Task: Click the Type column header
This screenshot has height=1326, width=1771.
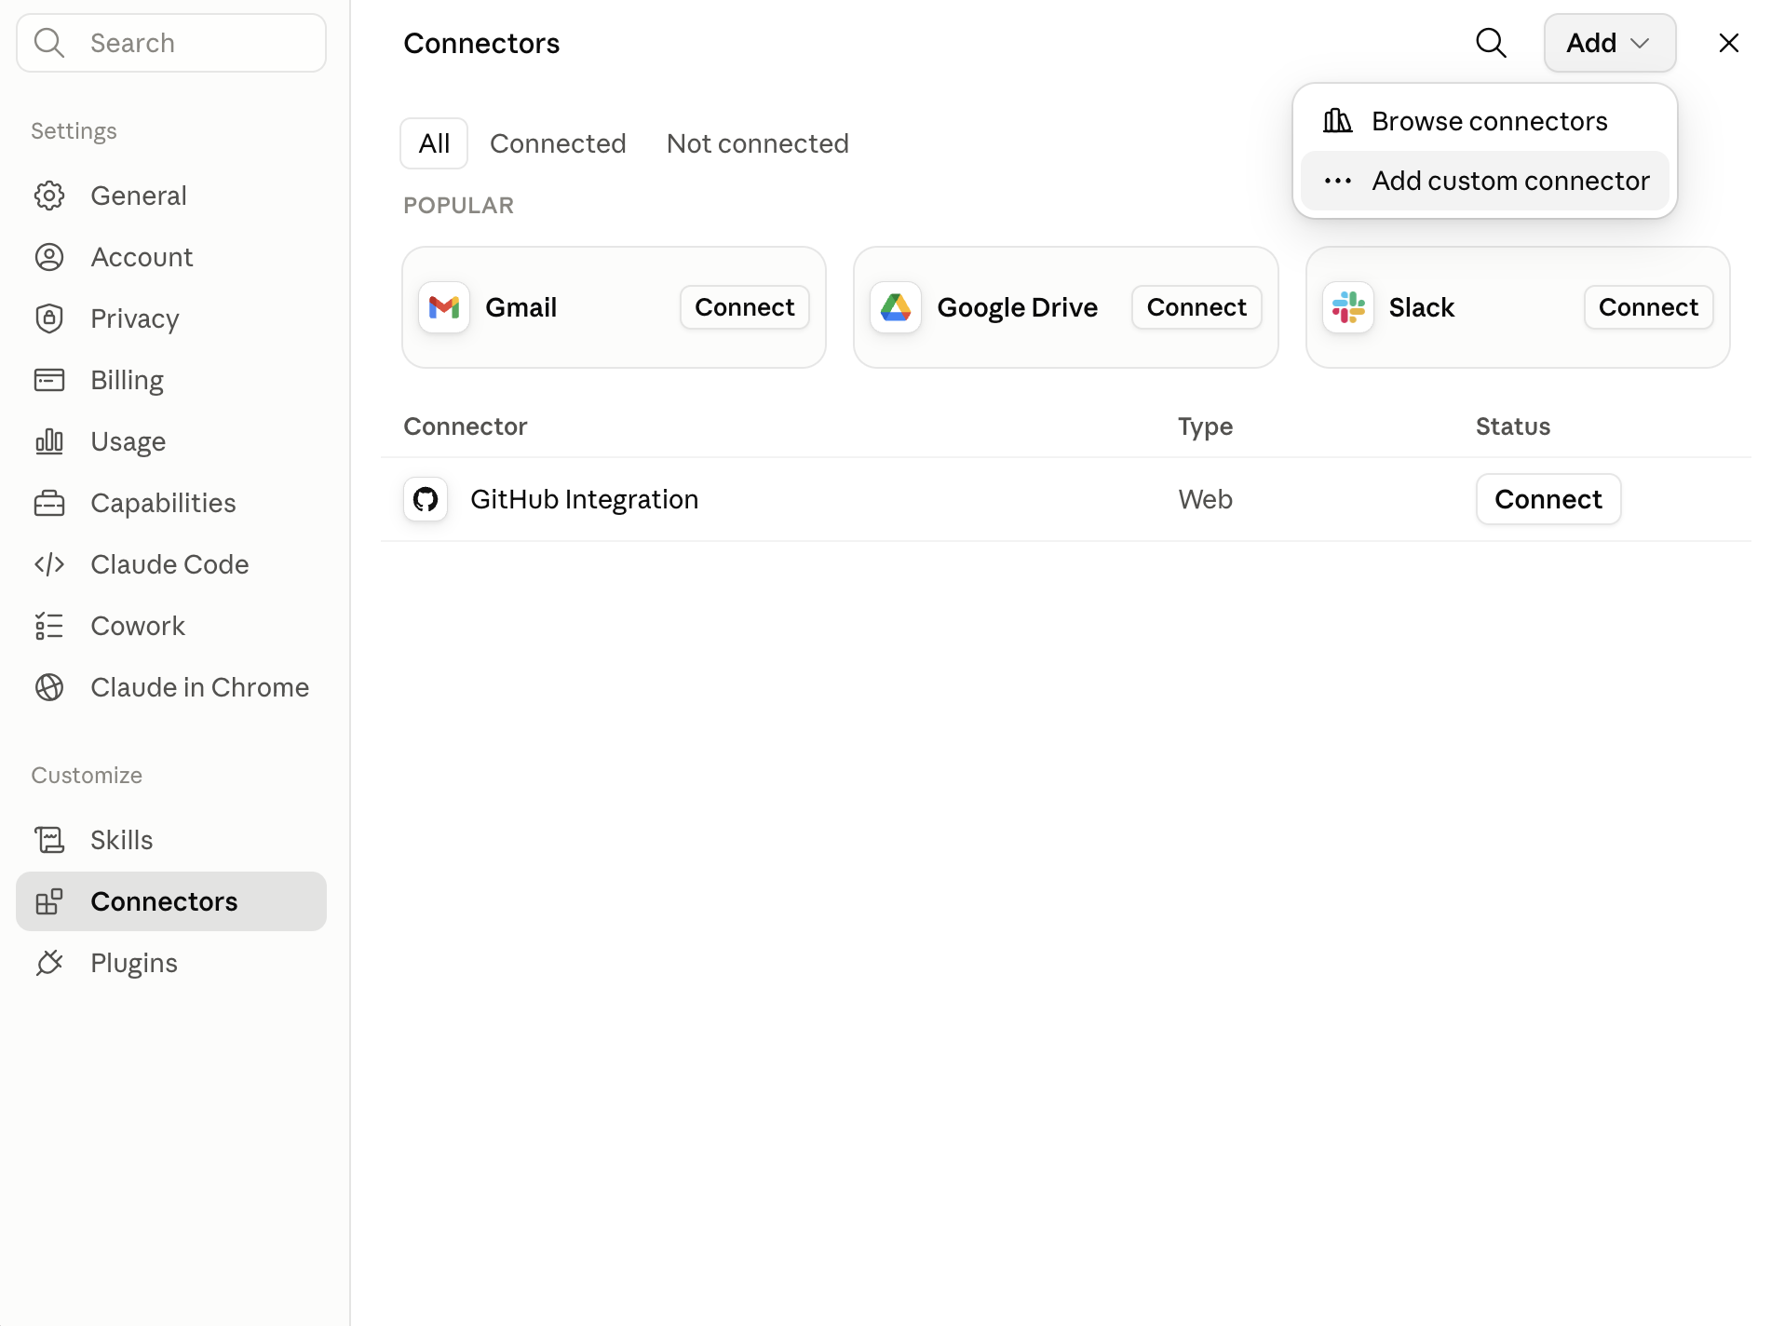Action: click(1205, 427)
